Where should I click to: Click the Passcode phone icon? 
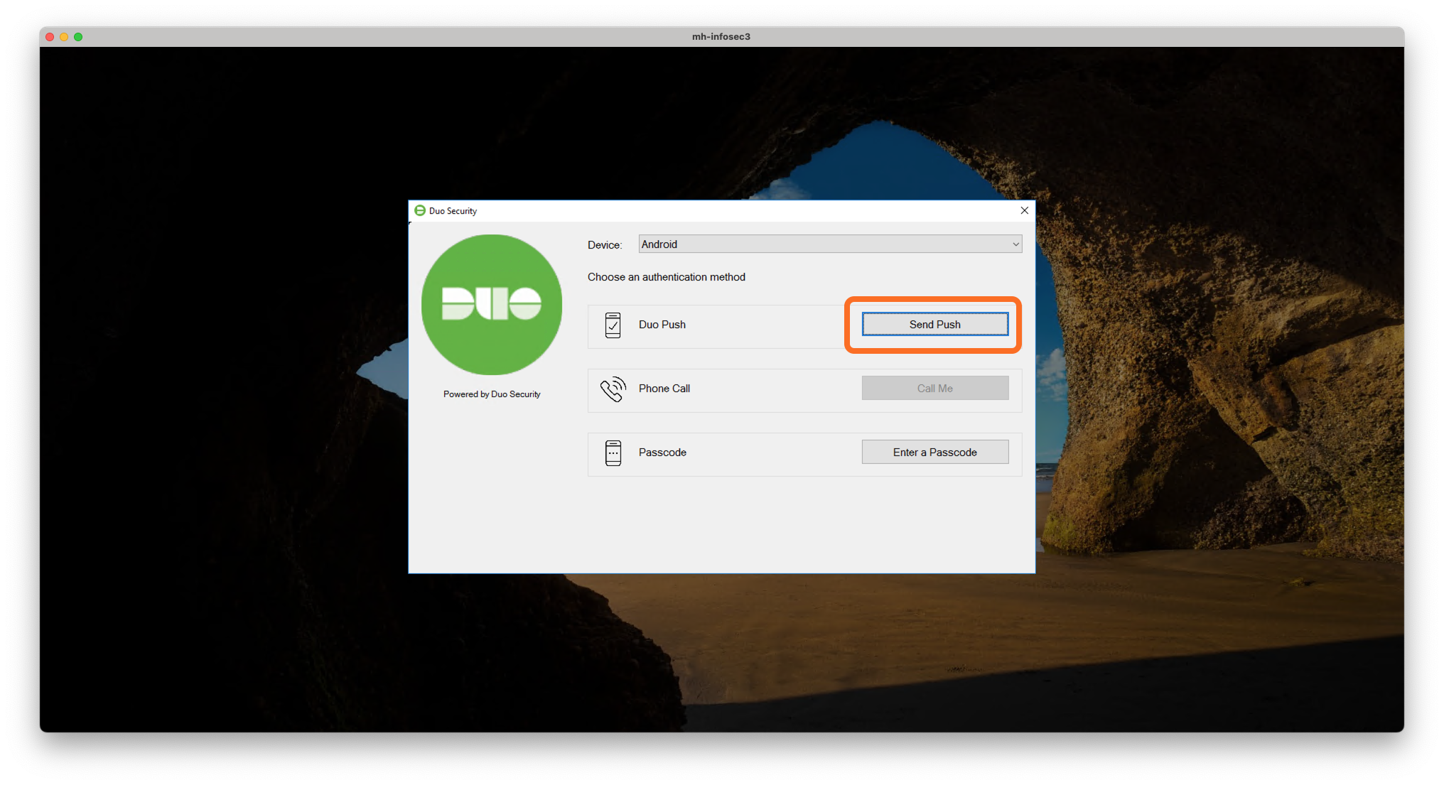[613, 453]
